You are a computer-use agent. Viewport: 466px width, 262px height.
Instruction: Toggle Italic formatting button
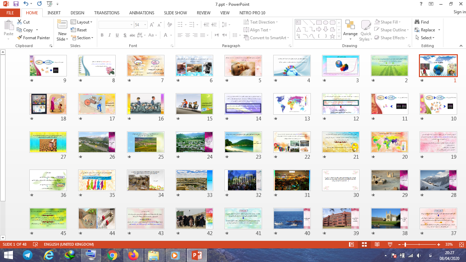(110, 35)
